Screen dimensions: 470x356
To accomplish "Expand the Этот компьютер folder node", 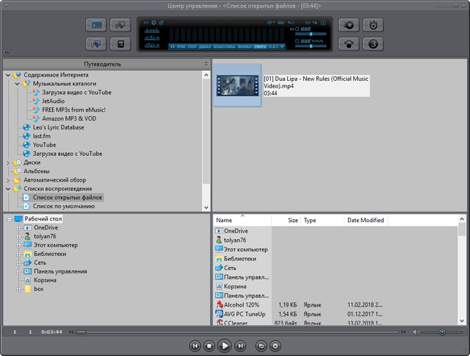I will pyautogui.click(x=18, y=245).
